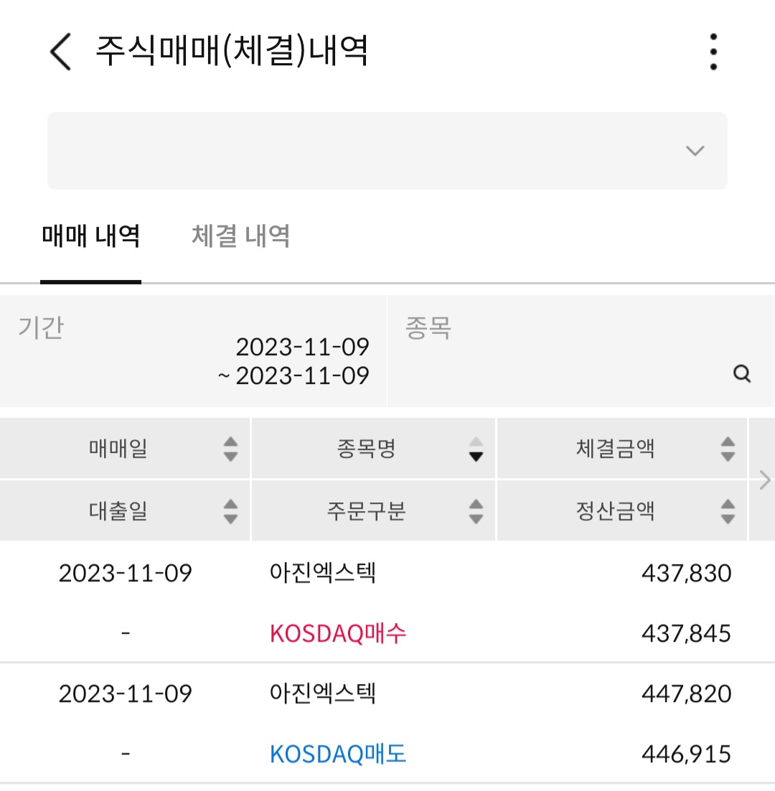Open the KOSDAQ매수 transaction of 아진엑스텍

(x=337, y=633)
